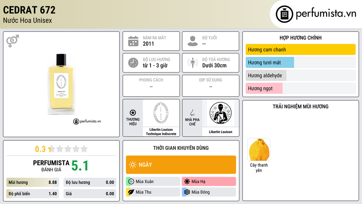362x204 pixels.
Task: Select the Mùa Đông season bar
Action: coord(209,192)
